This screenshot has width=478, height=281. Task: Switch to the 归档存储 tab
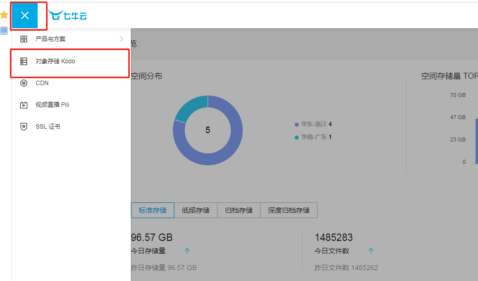[x=239, y=210]
